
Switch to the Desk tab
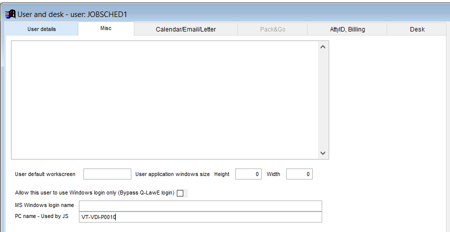(417, 29)
